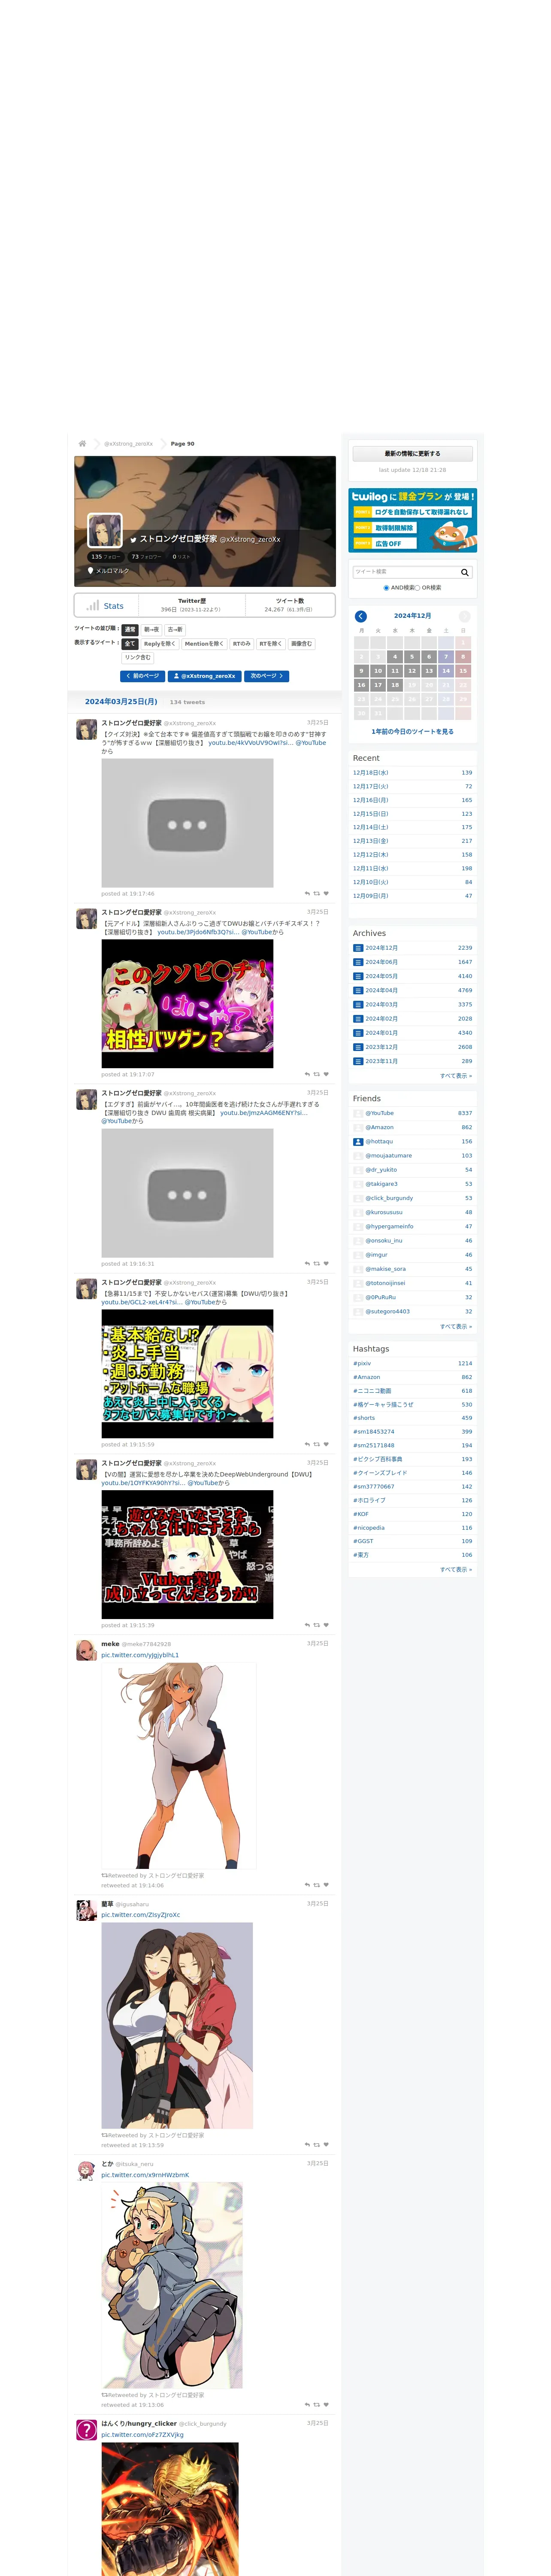Viewport: 551px width, 2576px height.
Task: Click list icon next to 2024年03月 archive
Action: [358, 1005]
